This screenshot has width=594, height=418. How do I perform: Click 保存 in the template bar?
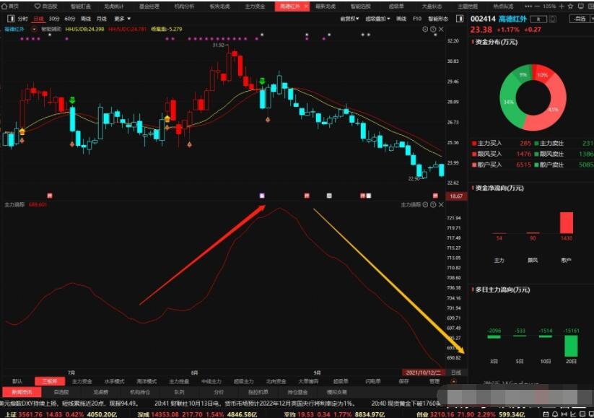(x=404, y=381)
